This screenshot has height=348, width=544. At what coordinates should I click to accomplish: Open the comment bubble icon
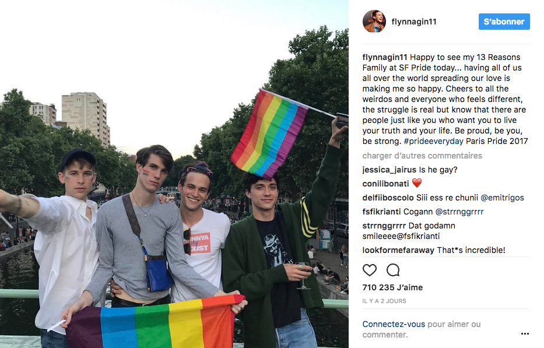pos(393,270)
